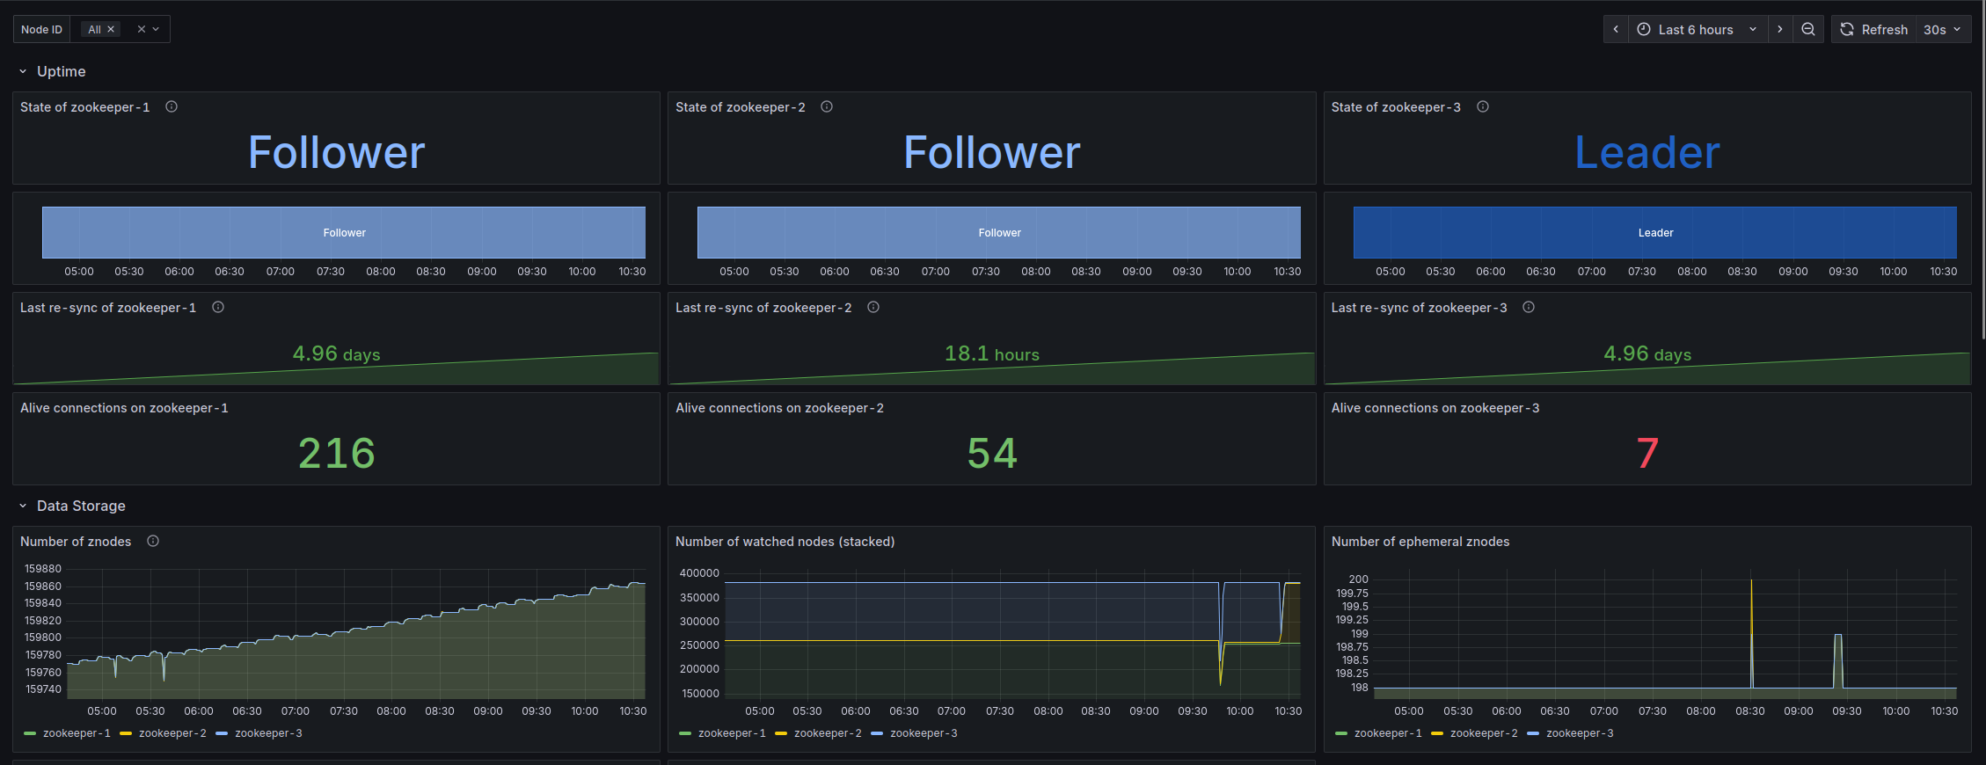Click info icon beside State of zookeeper-1
Image resolution: width=1986 pixels, height=765 pixels.
pos(172,106)
